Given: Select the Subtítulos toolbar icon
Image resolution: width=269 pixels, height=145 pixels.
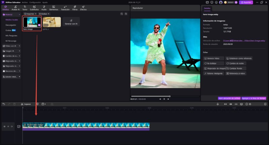Looking at the screenshot, I should pyautogui.click(x=34, y=8).
